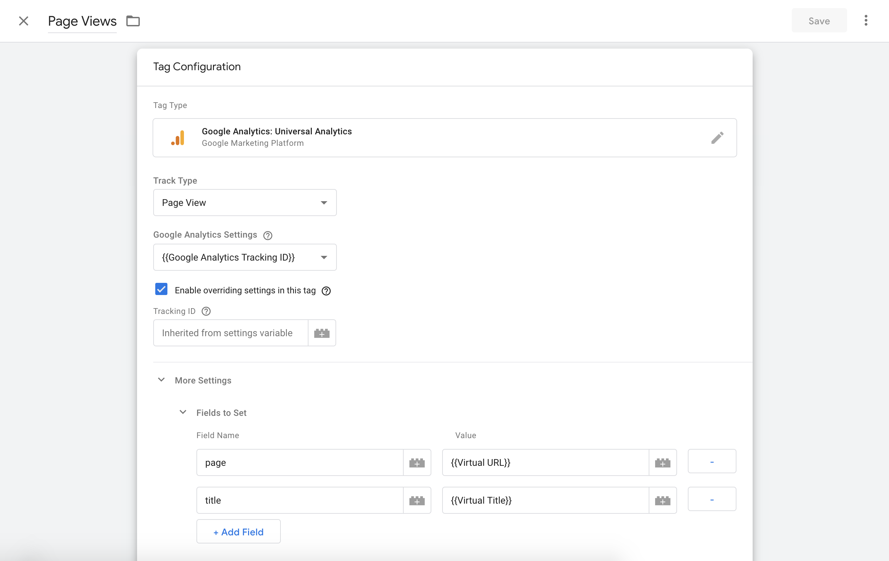Remove the page field row

[x=712, y=461]
